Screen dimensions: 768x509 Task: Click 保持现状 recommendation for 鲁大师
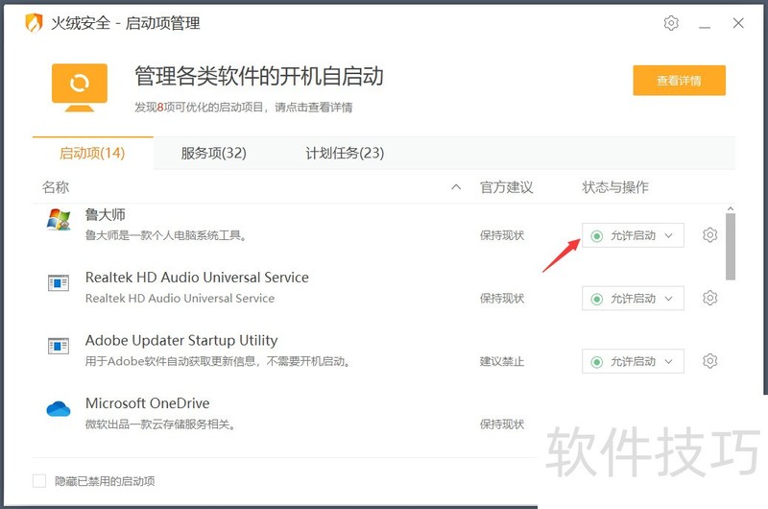tap(502, 235)
